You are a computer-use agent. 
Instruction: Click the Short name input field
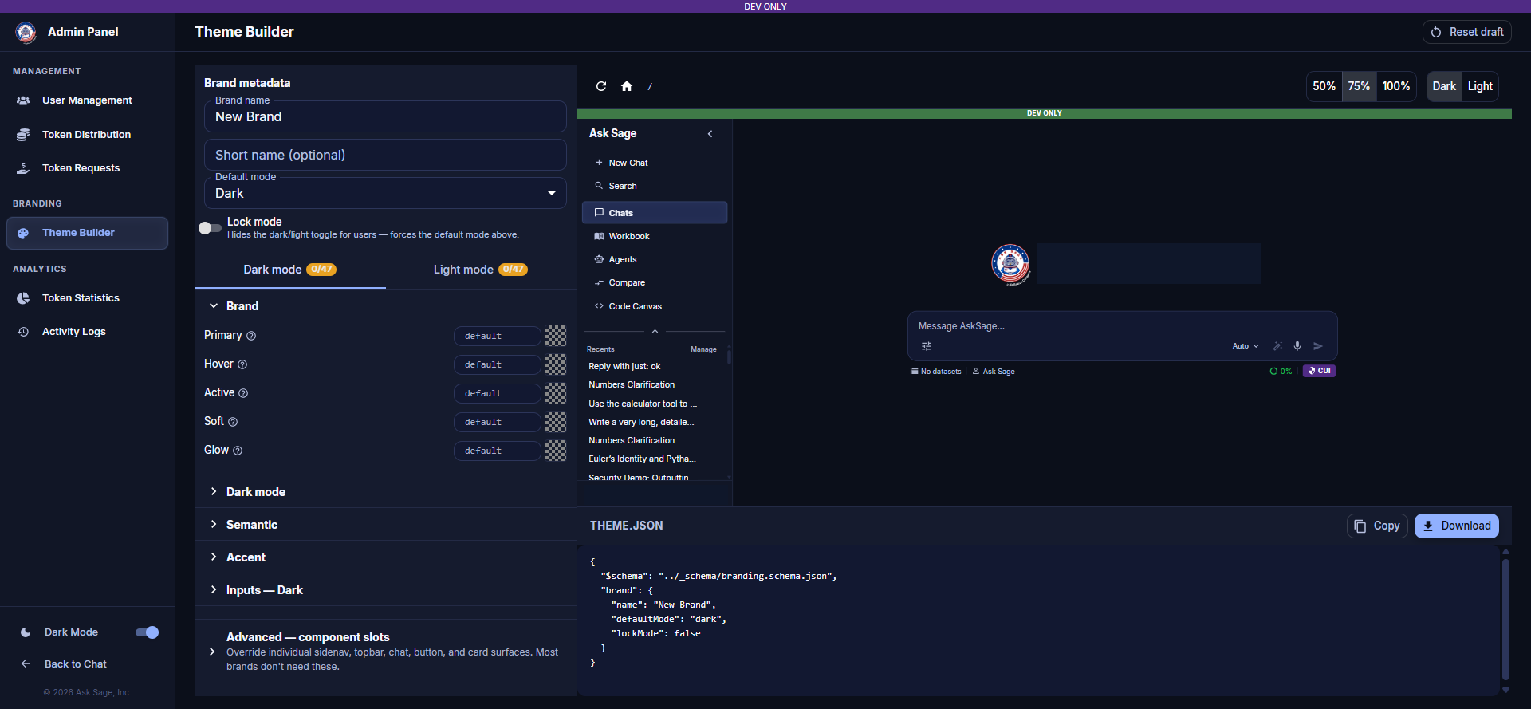(385, 155)
